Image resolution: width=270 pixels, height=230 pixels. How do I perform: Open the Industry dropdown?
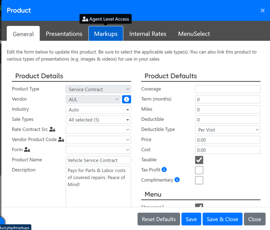click(x=98, y=110)
